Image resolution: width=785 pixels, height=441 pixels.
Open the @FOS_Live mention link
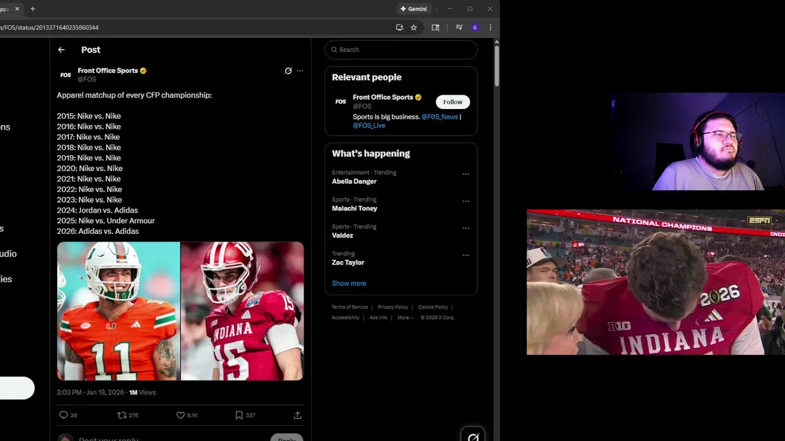click(x=369, y=125)
